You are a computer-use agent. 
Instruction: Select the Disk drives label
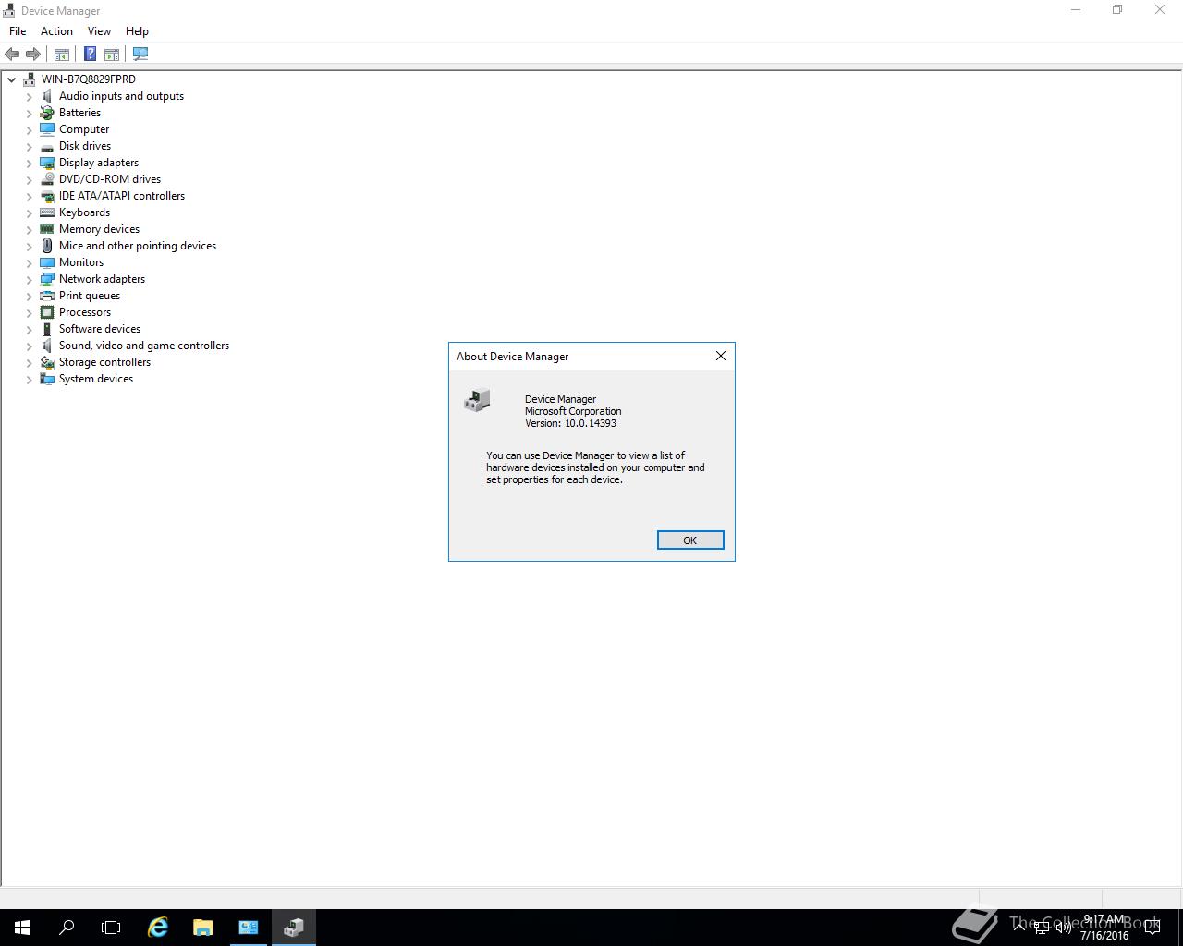pos(85,146)
